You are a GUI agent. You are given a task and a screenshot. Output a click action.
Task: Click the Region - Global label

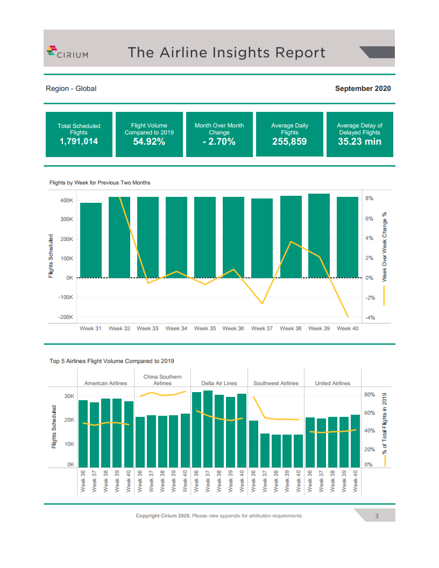[x=71, y=88]
